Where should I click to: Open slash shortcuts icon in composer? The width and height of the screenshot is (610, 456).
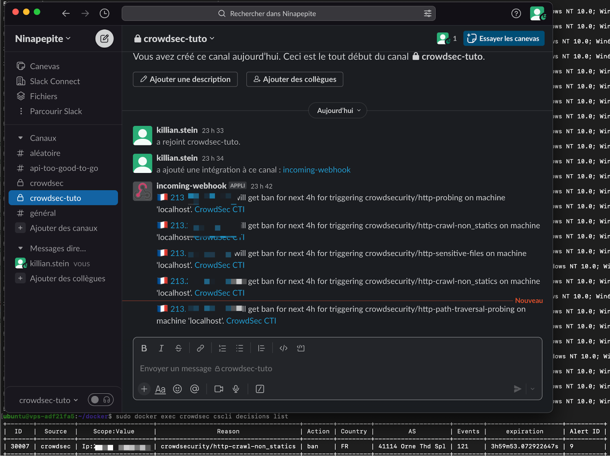pos(260,389)
